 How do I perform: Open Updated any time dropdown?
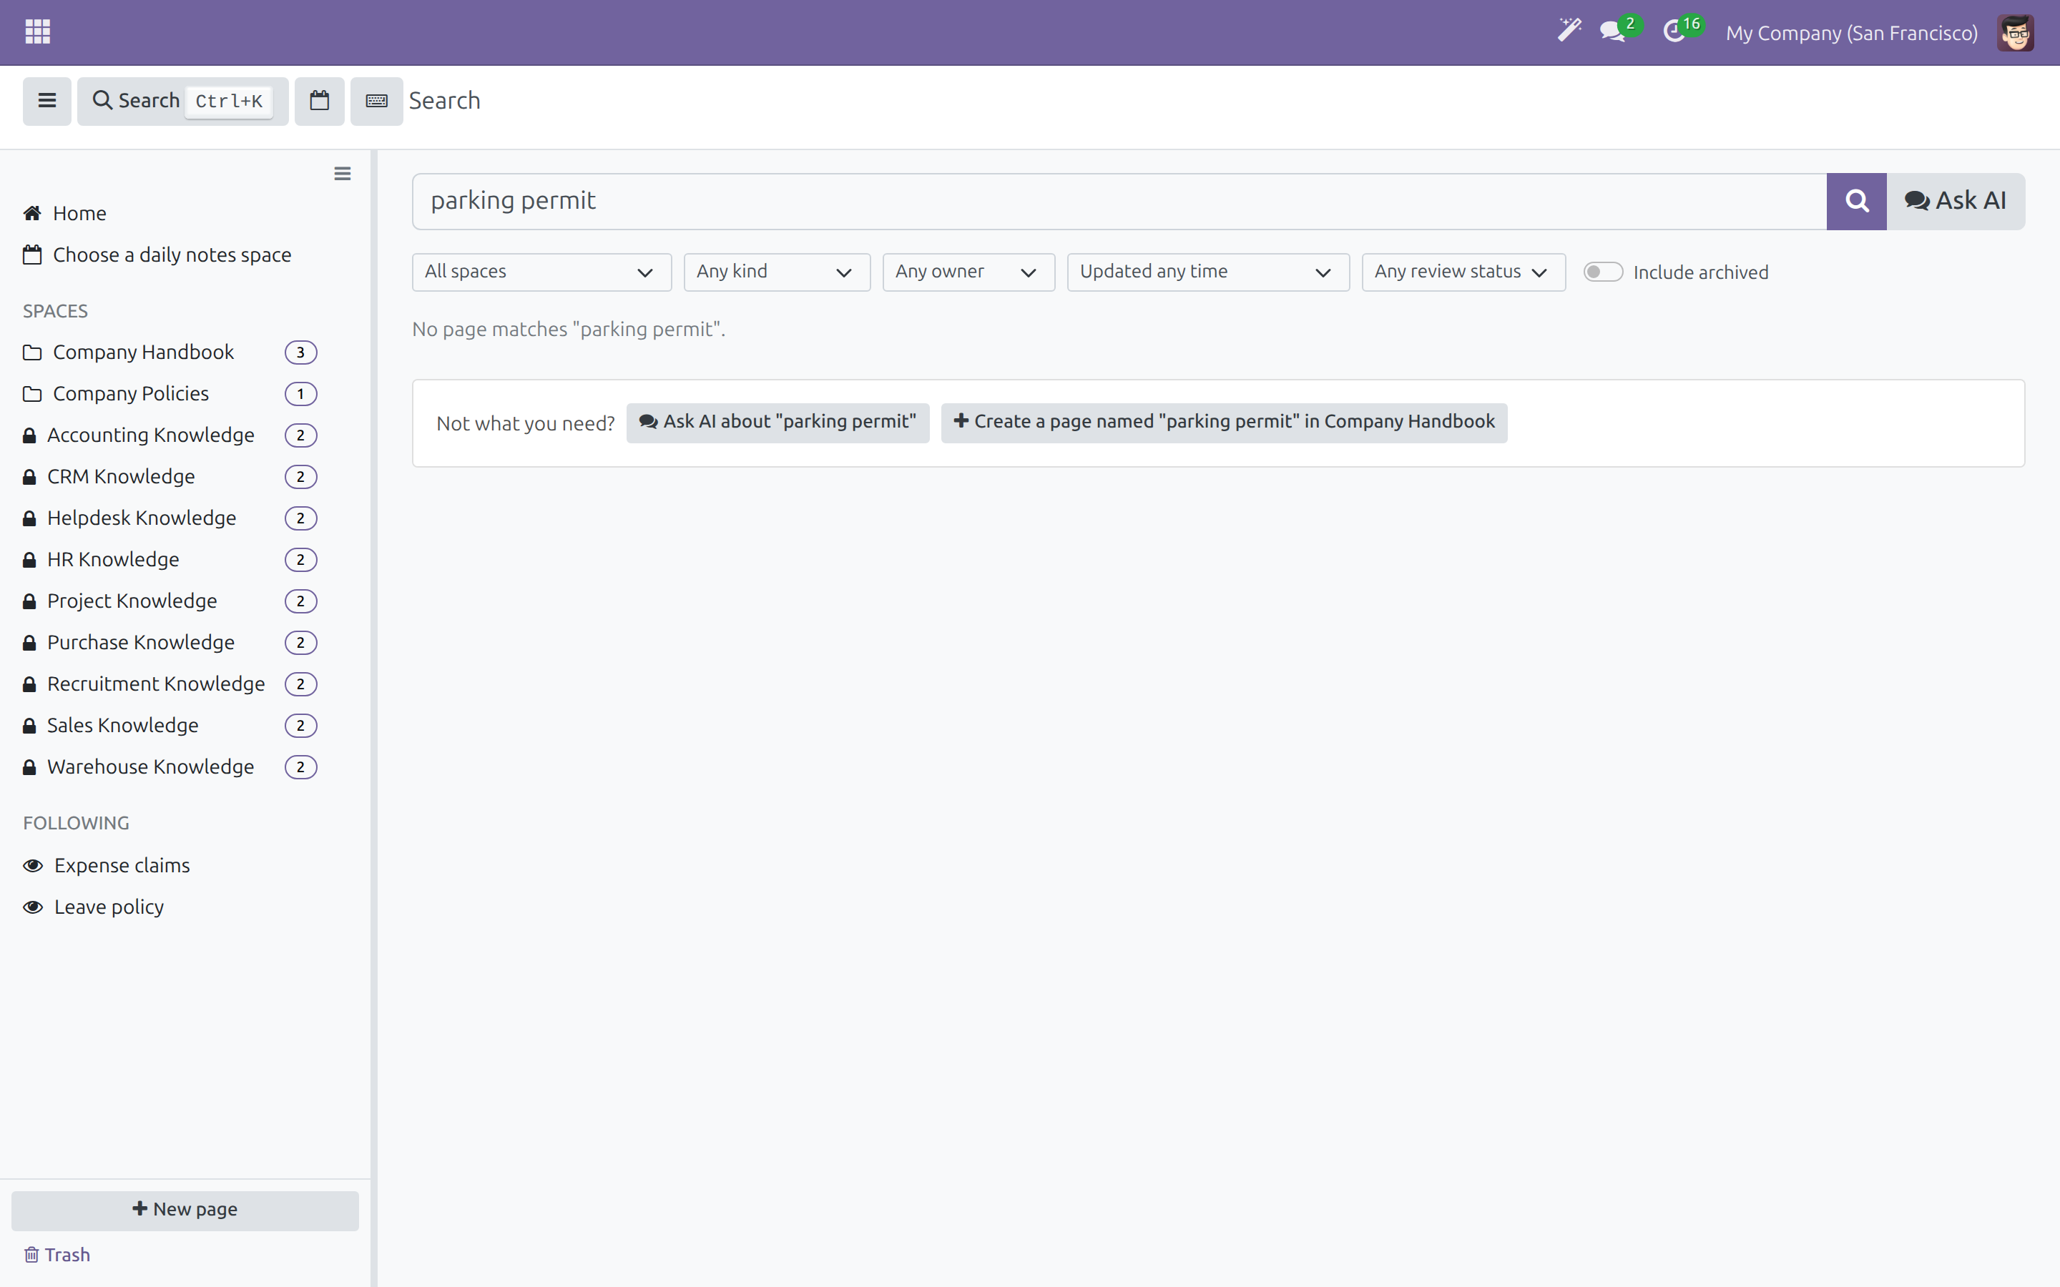click(x=1207, y=272)
